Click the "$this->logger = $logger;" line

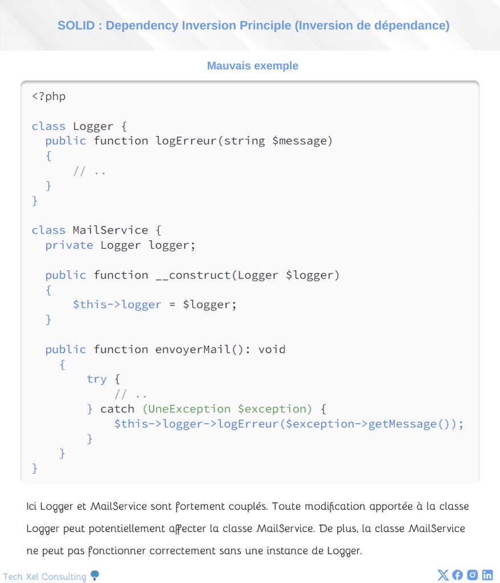(x=155, y=305)
